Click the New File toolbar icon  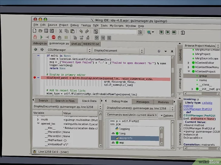point(35,31)
